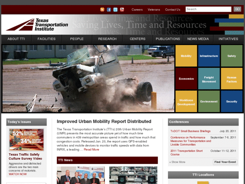The image size is (245, 184).
Task: Open the Traffic Safety Culture Survey thumbnail
Action: [26, 140]
